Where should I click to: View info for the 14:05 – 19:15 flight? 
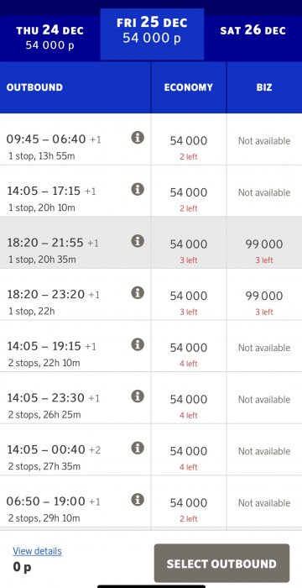point(138,344)
